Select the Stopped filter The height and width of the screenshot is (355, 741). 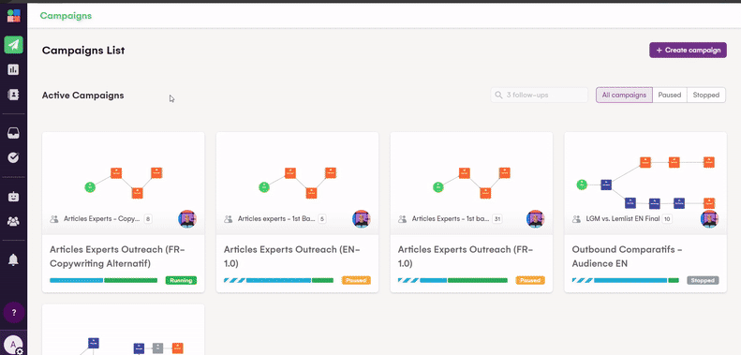(706, 95)
